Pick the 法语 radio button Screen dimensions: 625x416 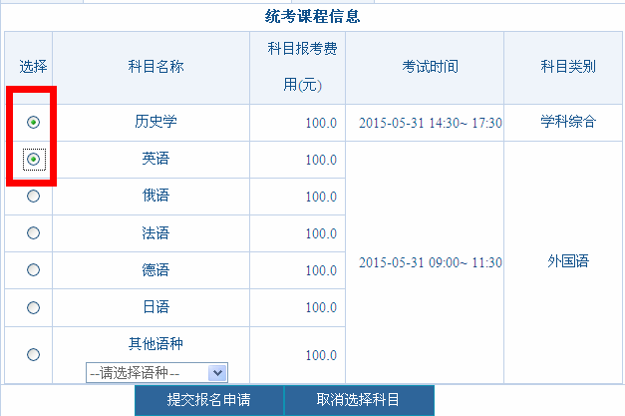[34, 232]
